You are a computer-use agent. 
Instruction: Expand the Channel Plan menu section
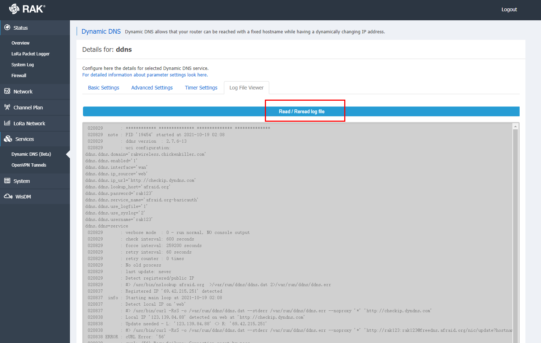pos(35,108)
